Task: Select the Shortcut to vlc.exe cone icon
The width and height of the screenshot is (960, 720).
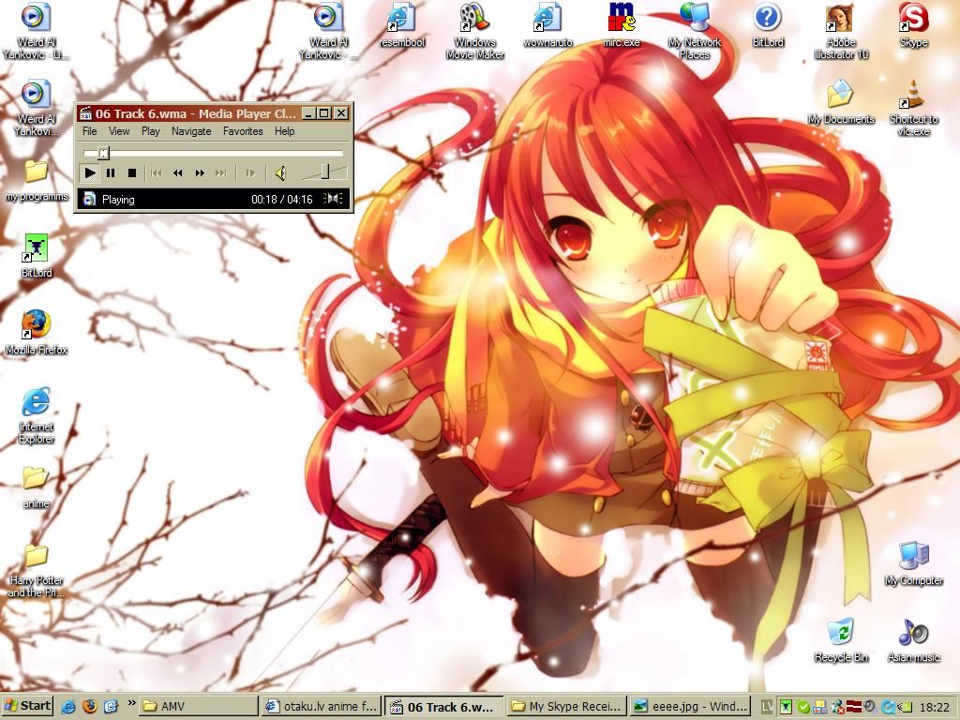Action: (x=913, y=109)
